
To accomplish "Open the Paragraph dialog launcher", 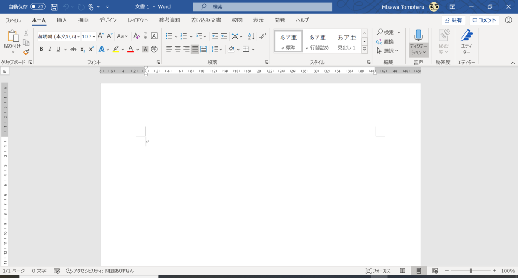I will pyautogui.click(x=267, y=63).
